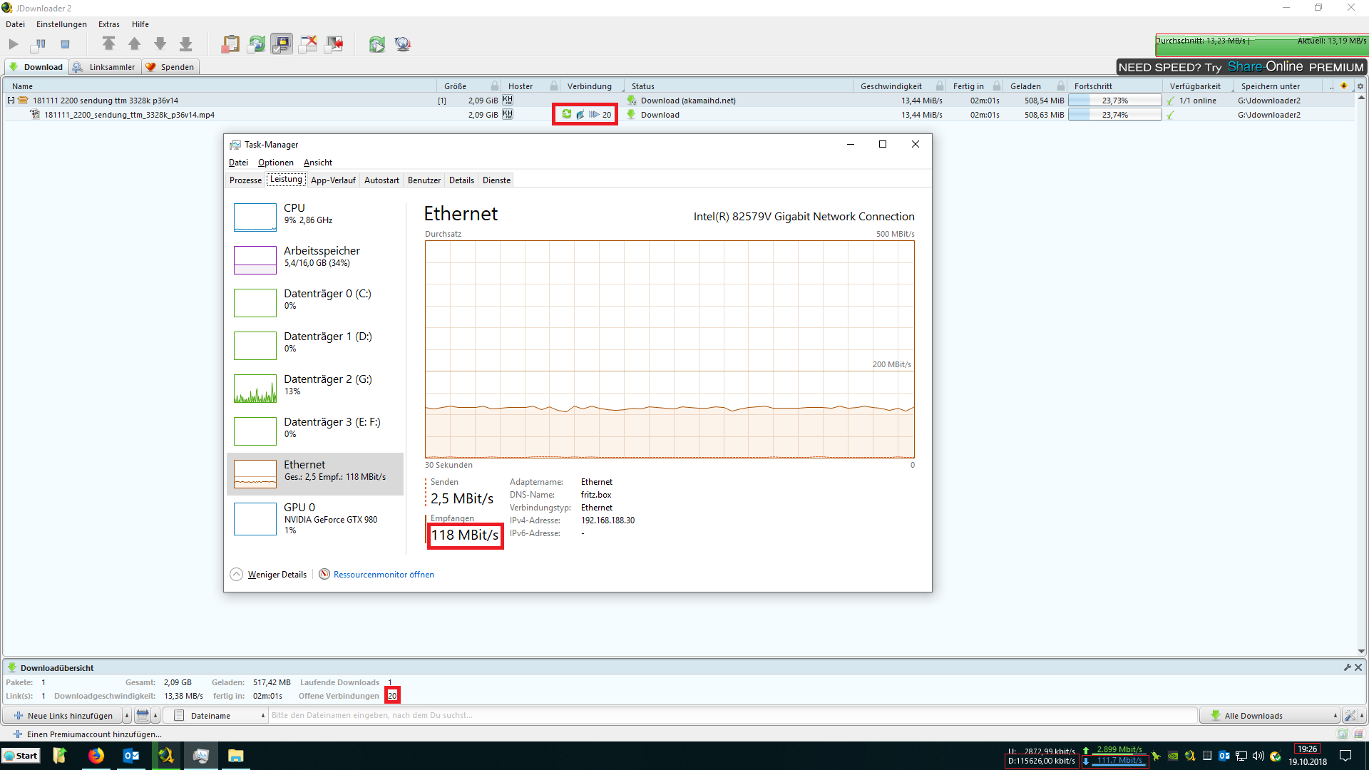
Task: Collapse the 181111 2200 sendung package
Action: tap(11, 101)
